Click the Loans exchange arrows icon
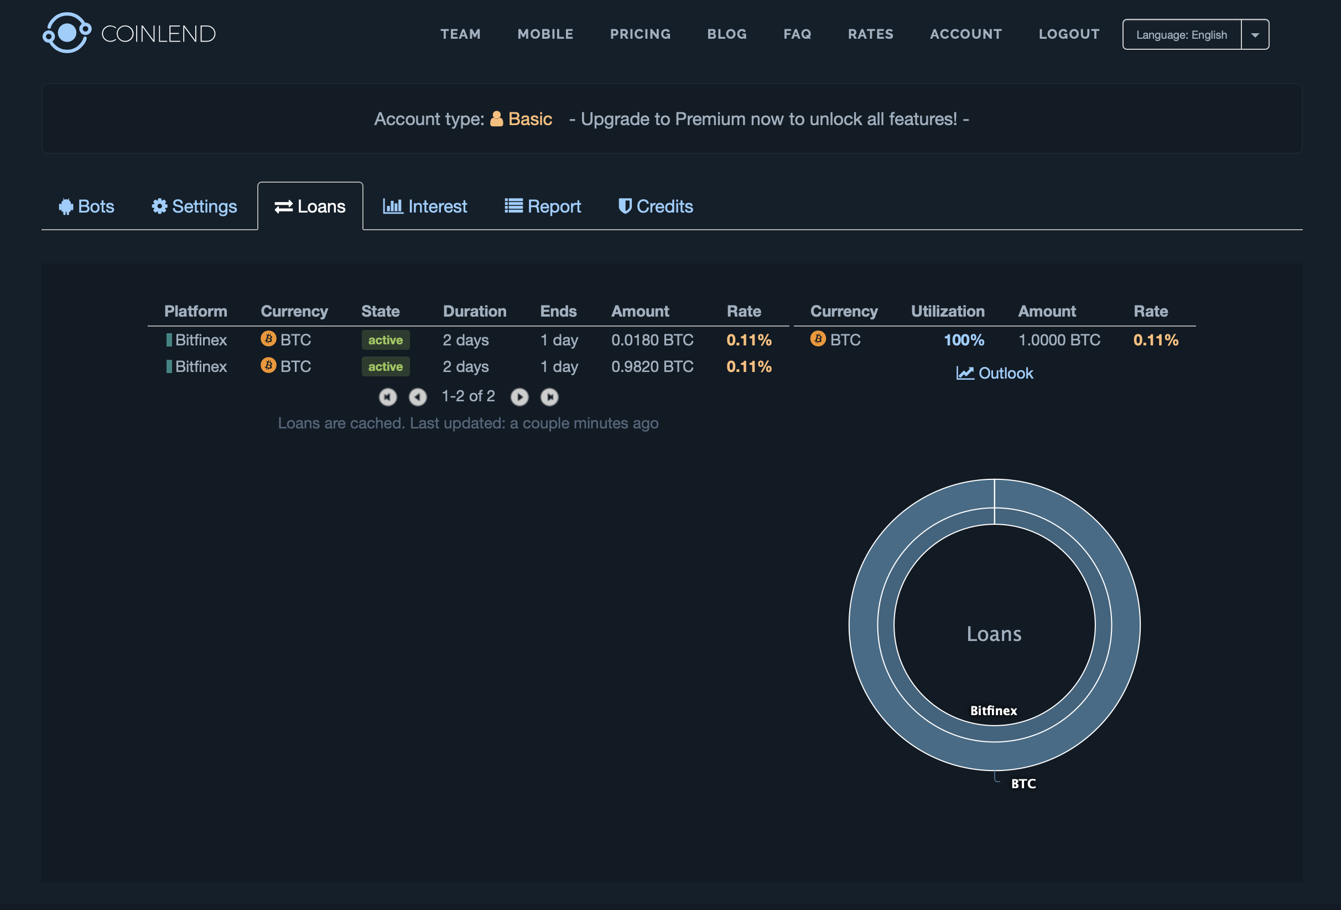This screenshot has width=1341, height=910. pyautogui.click(x=283, y=206)
